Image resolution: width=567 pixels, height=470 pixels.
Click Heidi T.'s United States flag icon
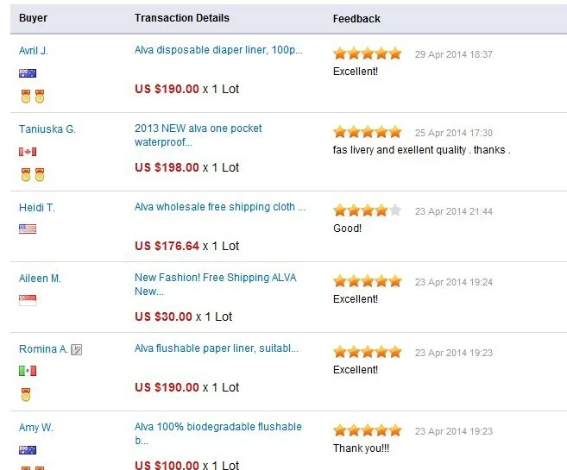(28, 229)
